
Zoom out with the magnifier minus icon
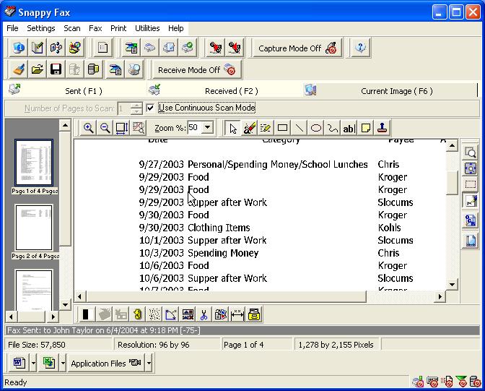point(105,128)
